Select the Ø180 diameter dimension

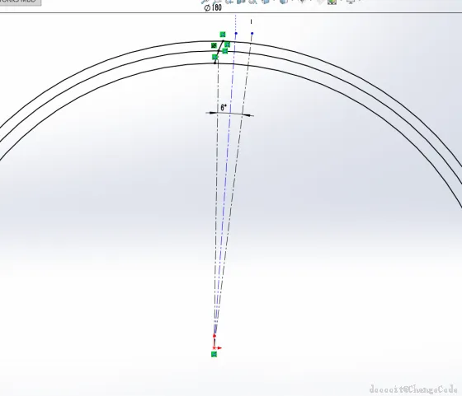(213, 7)
